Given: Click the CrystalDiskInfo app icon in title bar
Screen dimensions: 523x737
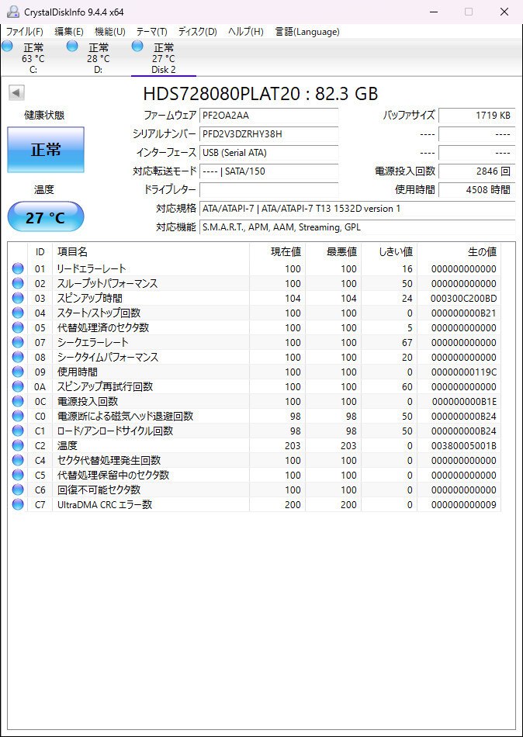Looking at the screenshot, I should click(x=12, y=12).
